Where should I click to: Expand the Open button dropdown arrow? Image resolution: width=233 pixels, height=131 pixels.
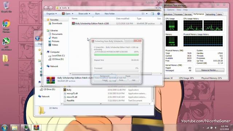[x=72, y=14]
